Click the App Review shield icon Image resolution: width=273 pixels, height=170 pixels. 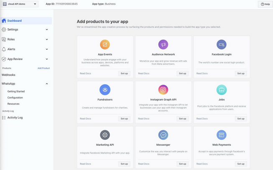point(4,59)
